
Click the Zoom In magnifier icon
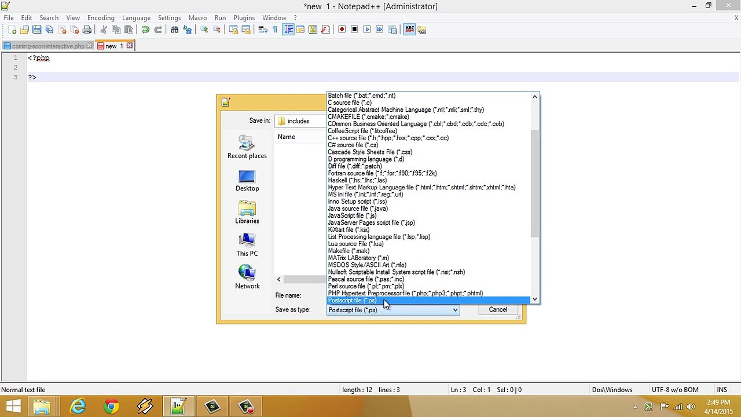(x=204, y=30)
